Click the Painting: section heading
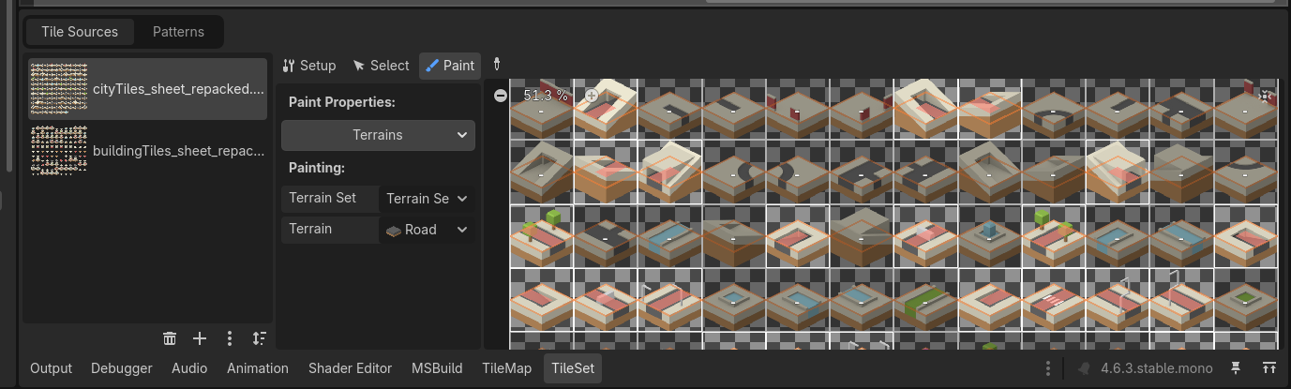1291x389 pixels. click(x=317, y=169)
